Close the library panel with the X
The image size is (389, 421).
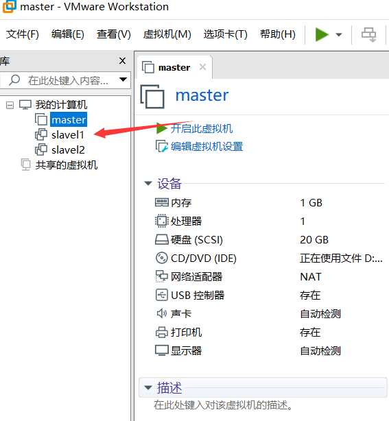123,61
